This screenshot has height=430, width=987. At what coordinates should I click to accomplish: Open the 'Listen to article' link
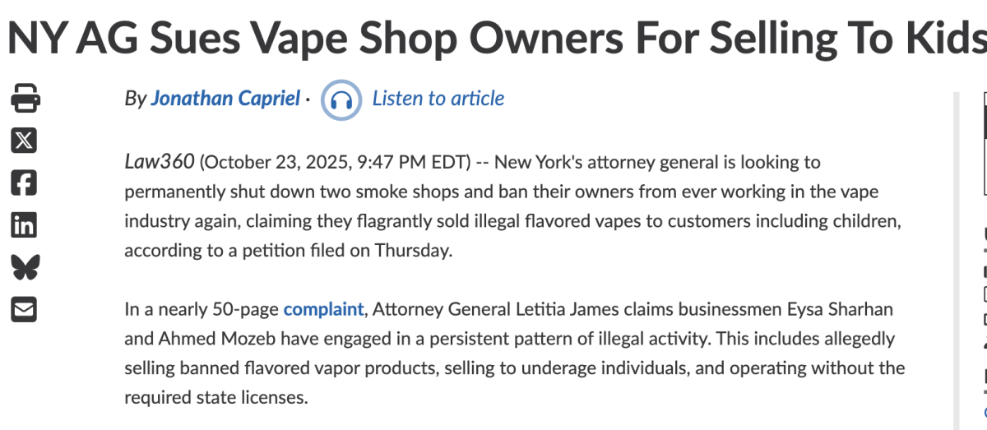coord(438,99)
